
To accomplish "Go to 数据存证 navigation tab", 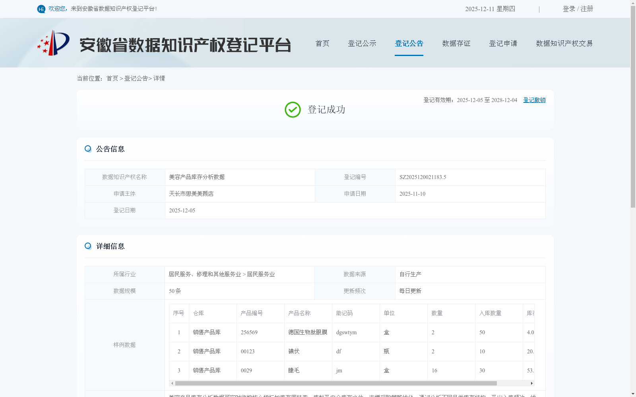I will 456,43.
